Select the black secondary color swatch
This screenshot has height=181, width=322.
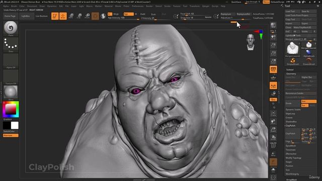tap(7, 125)
